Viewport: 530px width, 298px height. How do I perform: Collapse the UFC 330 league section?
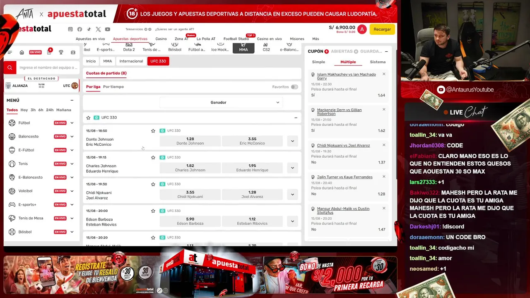coord(296,118)
